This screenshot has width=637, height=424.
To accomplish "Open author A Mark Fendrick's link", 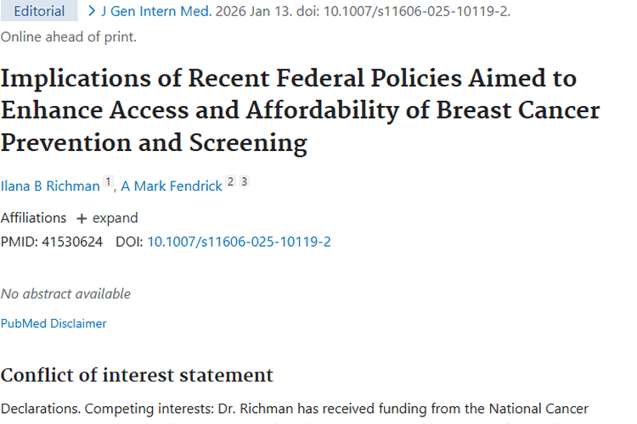I will point(171,186).
